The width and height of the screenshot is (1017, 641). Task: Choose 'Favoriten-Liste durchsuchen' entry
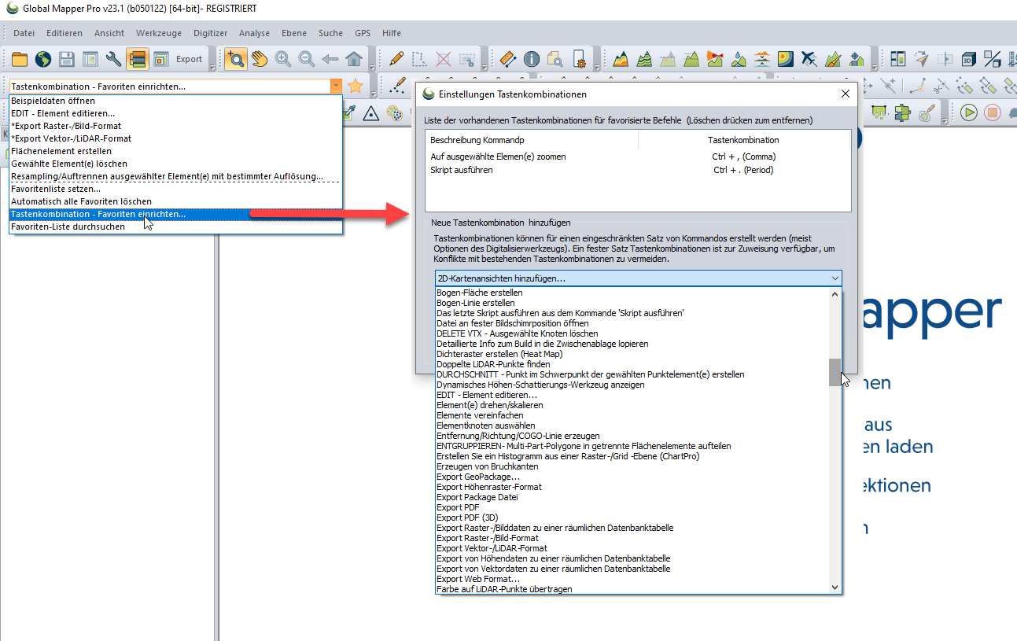(175, 227)
